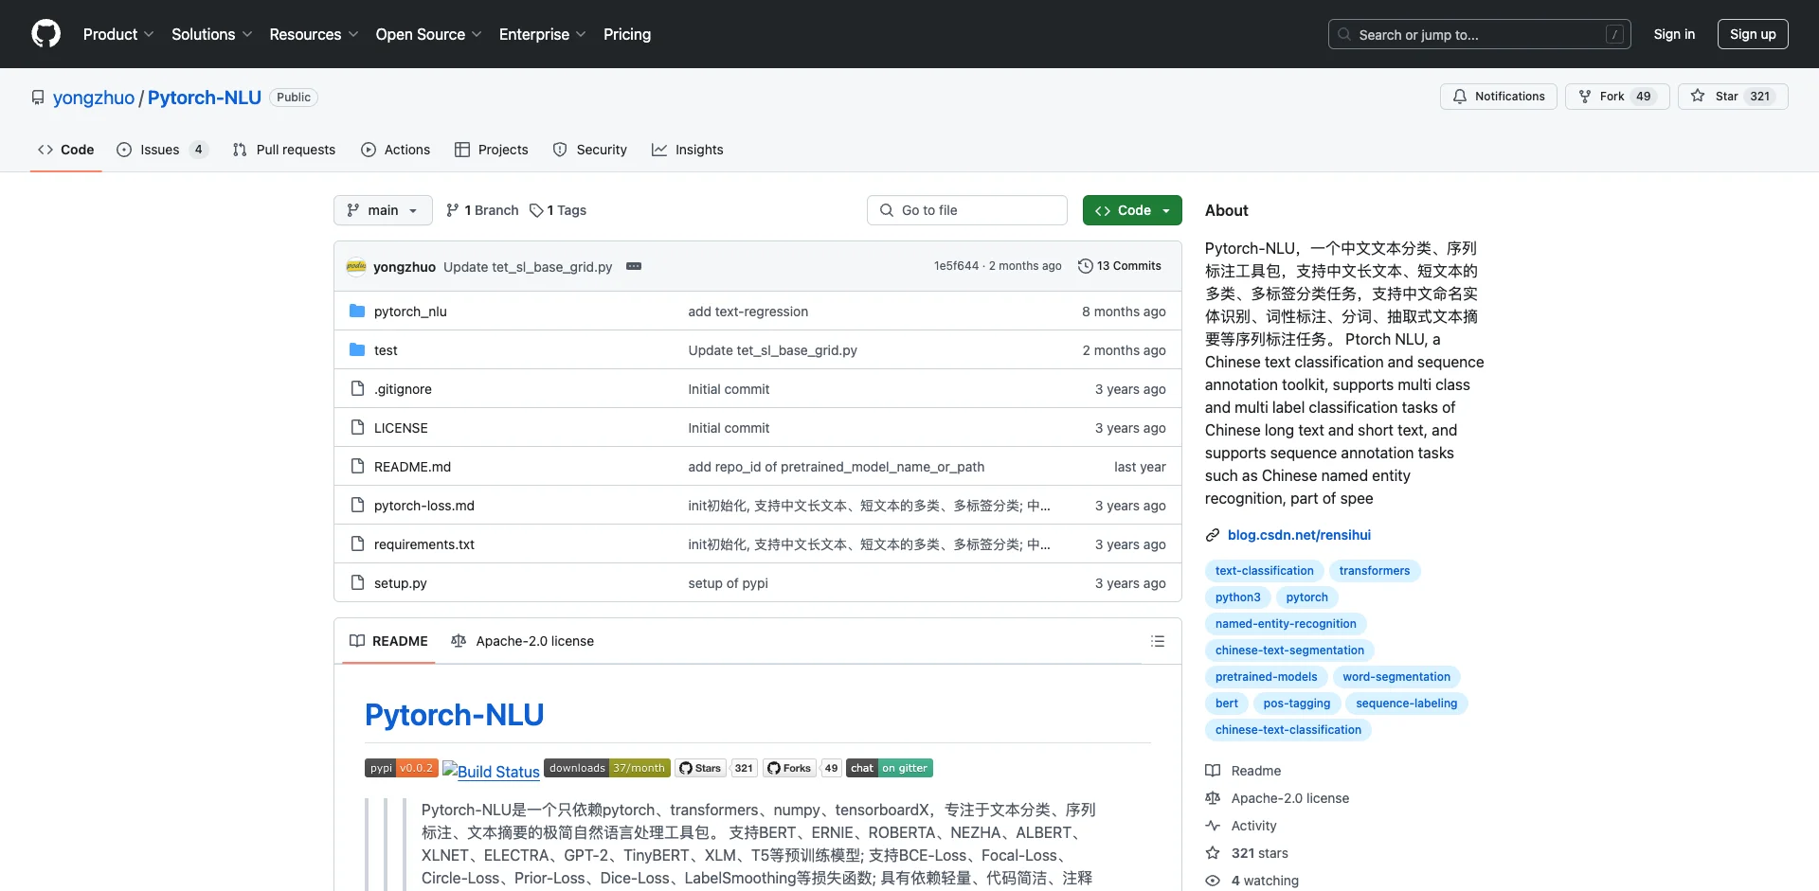Open the yongzhuo owner link
The height and width of the screenshot is (891, 1819).
pyautogui.click(x=94, y=98)
